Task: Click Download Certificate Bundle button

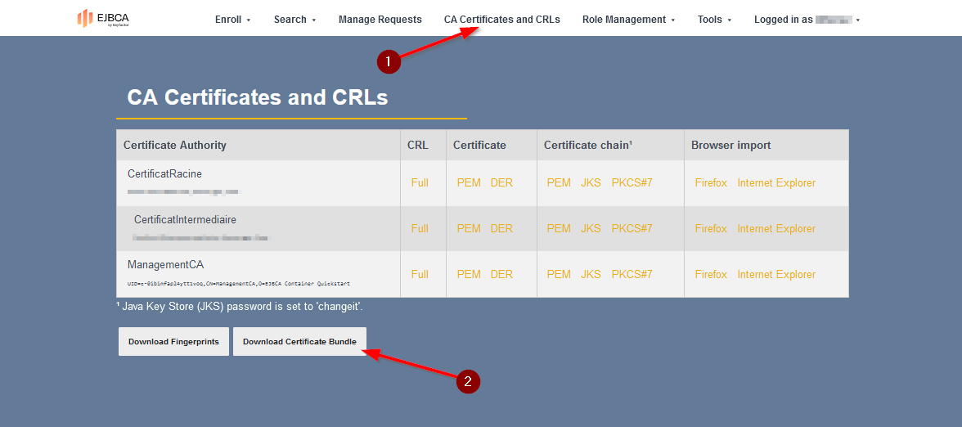Action: click(299, 342)
